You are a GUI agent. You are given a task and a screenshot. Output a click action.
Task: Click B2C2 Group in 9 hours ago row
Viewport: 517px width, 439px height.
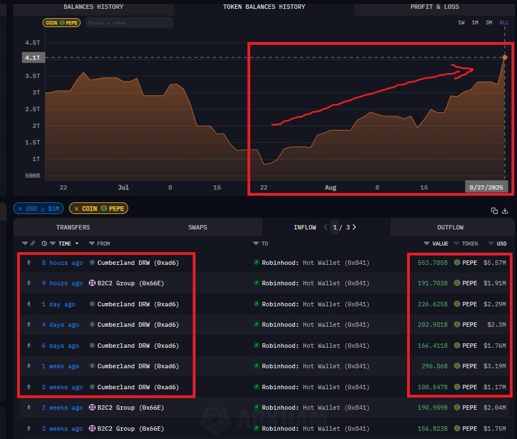pos(130,283)
